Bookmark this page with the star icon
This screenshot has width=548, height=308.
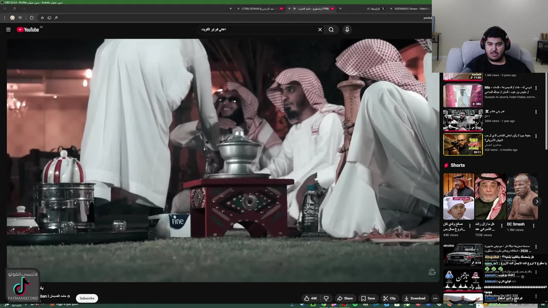pos(42,18)
